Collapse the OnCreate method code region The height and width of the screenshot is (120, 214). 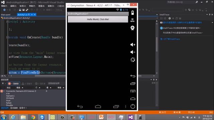[x=8, y=37]
